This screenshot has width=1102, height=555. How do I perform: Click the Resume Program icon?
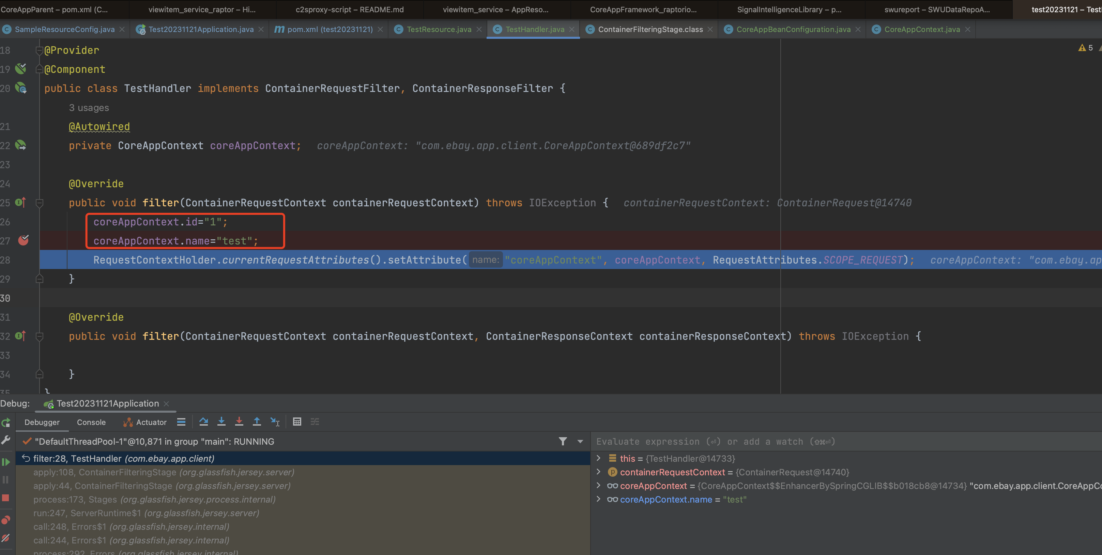[5, 462]
